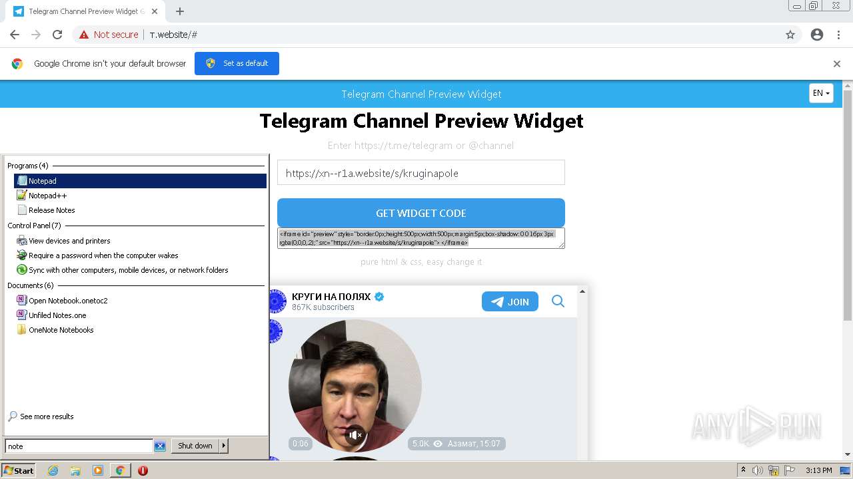Click the Telegram Channel Preview Widget header bar title

[x=421, y=94]
